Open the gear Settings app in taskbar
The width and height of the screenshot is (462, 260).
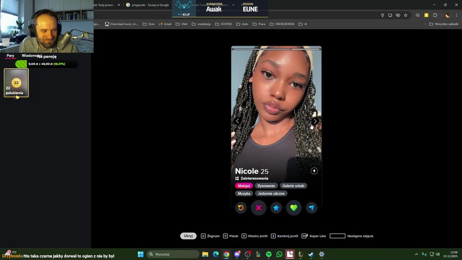coord(322,254)
